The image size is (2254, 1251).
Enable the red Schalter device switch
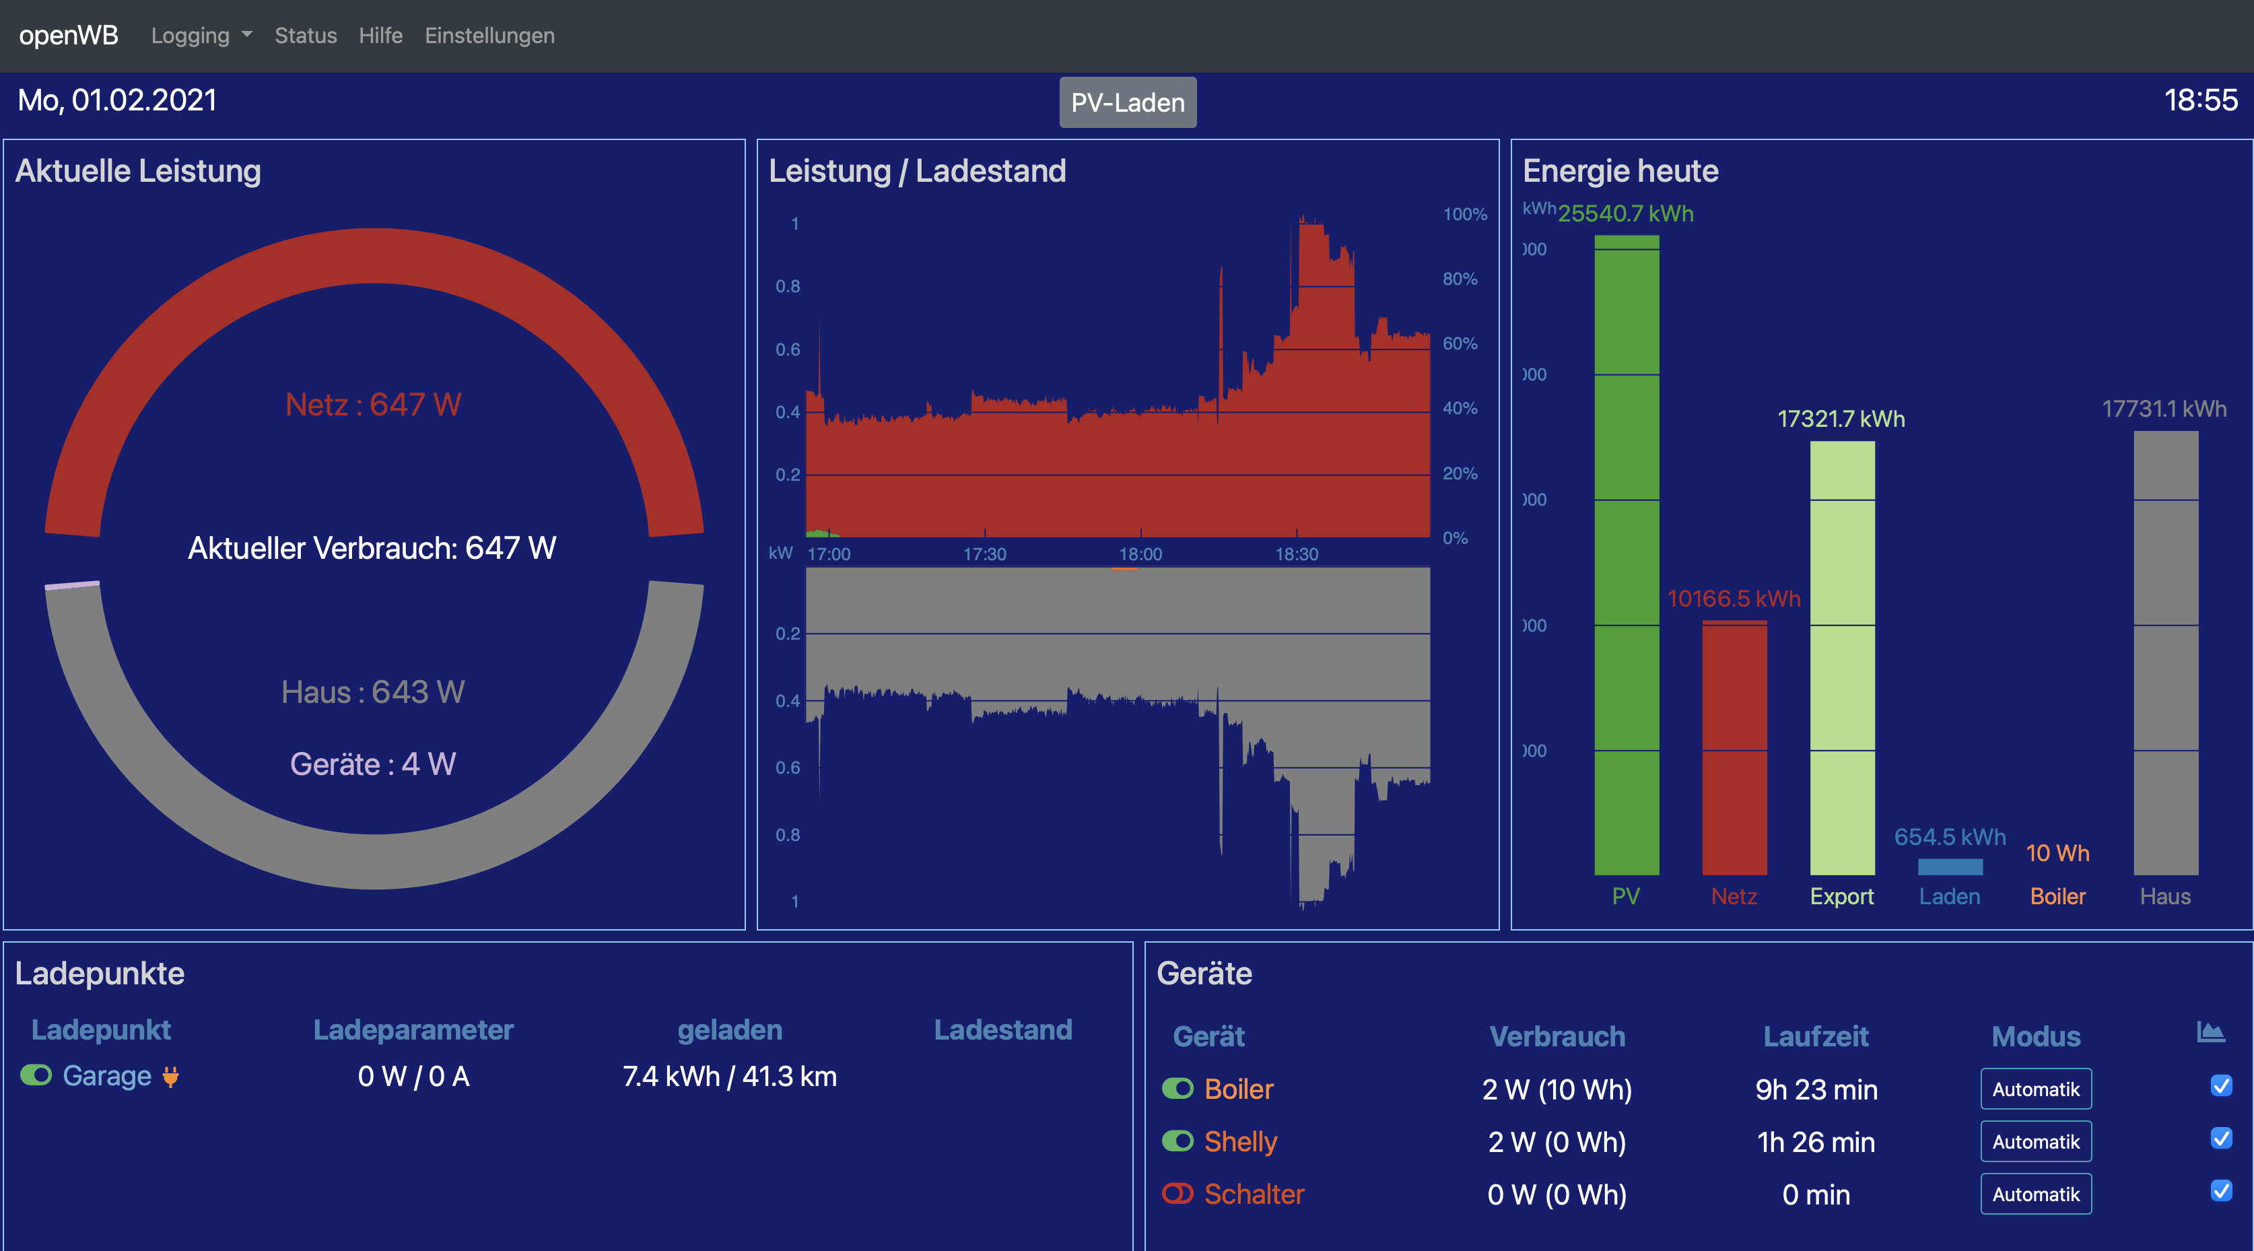pyautogui.click(x=1177, y=1193)
